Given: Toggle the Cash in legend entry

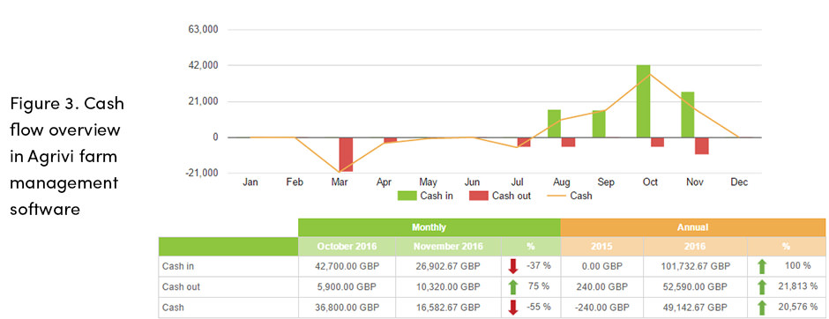Looking at the screenshot, I should click(425, 196).
